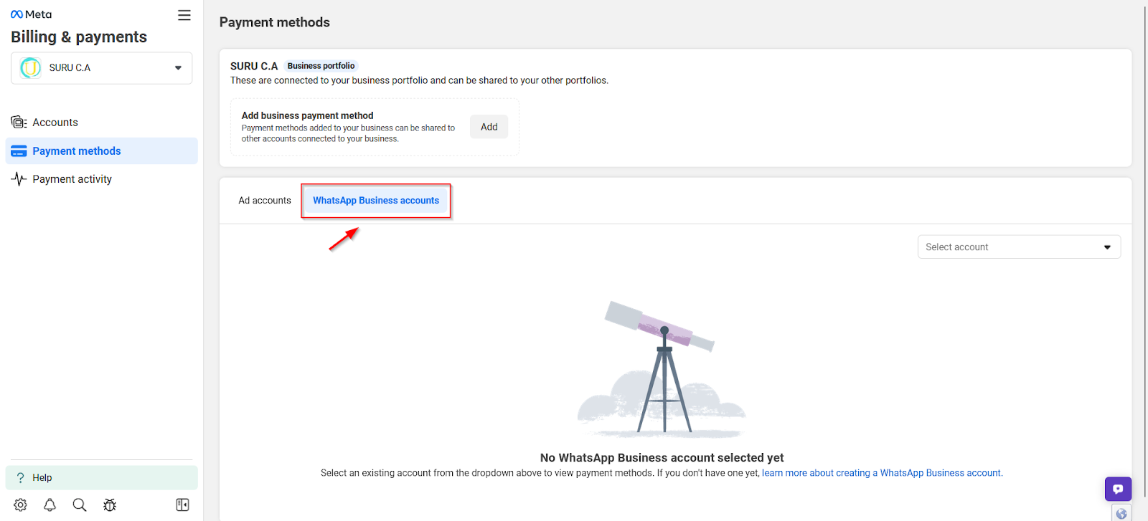Click the SURU C.A portfolio avatar
This screenshot has width=1148, height=521.
(30, 67)
